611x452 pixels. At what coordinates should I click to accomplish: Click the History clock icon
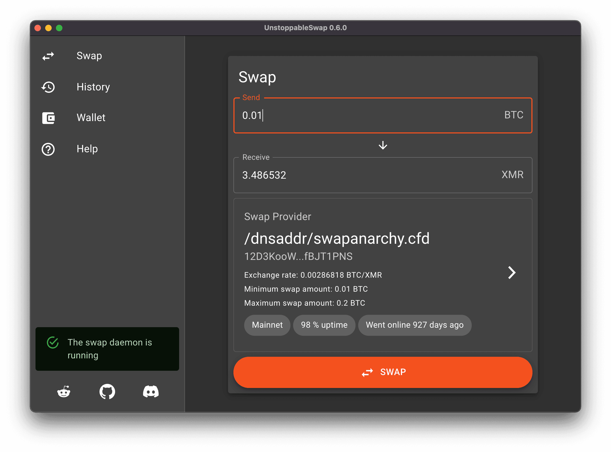tap(48, 87)
